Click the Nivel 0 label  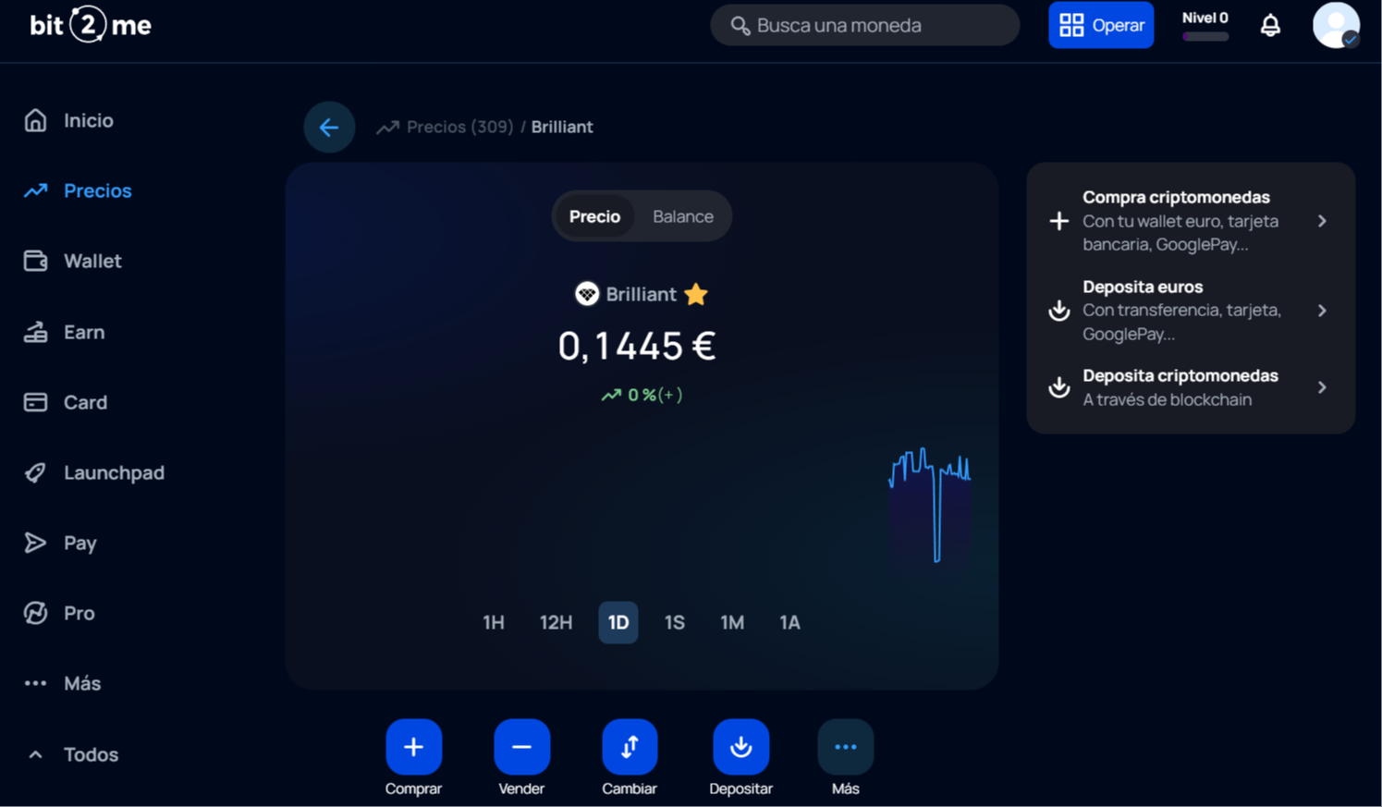[1205, 18]
